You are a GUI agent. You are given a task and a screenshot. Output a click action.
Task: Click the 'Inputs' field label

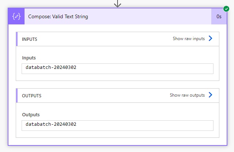click(x=29, y=58)
